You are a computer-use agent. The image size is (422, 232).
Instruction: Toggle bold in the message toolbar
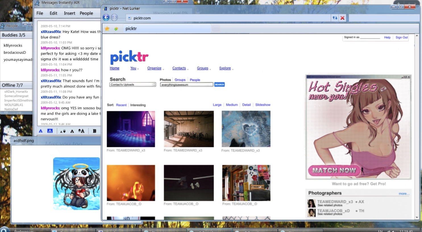[x=94, y=131]
